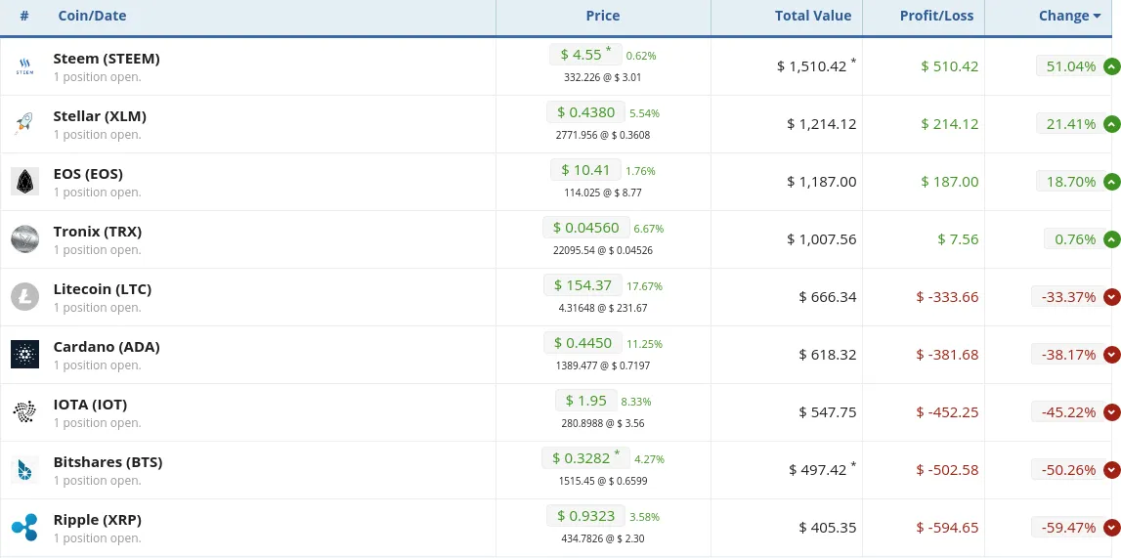Click green up arrow beside 0.76%
Viewport: 1121px width, 558px height.
(x=1111, y=239)
